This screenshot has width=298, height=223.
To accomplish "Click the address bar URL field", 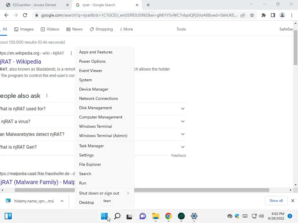I will point(139,15).
